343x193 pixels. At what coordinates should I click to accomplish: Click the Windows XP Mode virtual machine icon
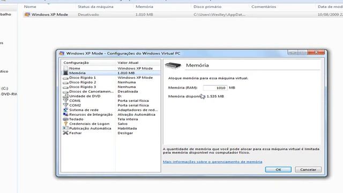(x=27, y=14)
